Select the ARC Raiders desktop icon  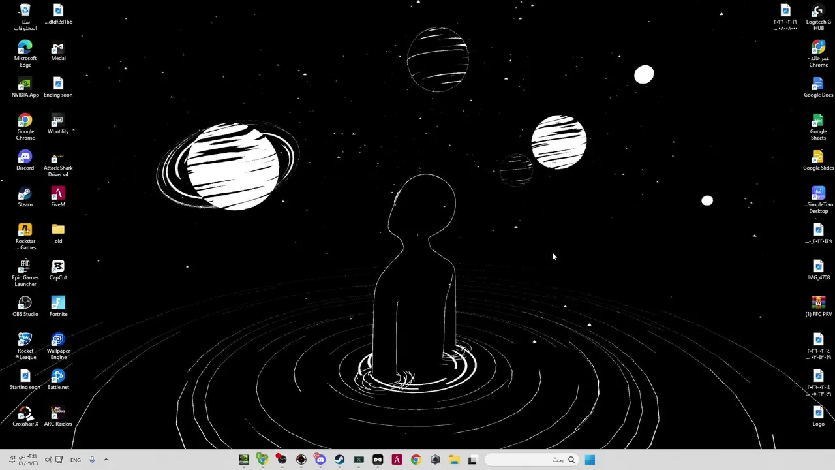pyautogui.click(x=58, y=416)
